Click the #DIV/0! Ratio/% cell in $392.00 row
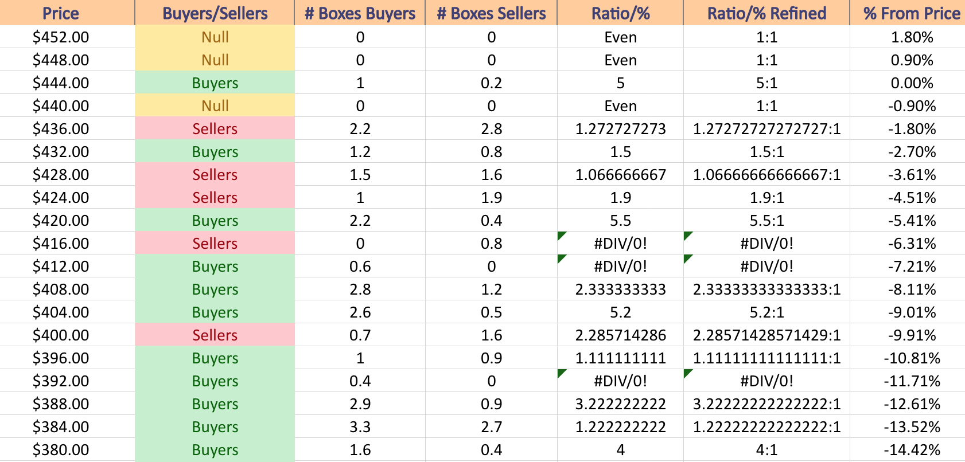Viewport: 965px width, 462px height. pyautogui.click(x=620, y=381)
